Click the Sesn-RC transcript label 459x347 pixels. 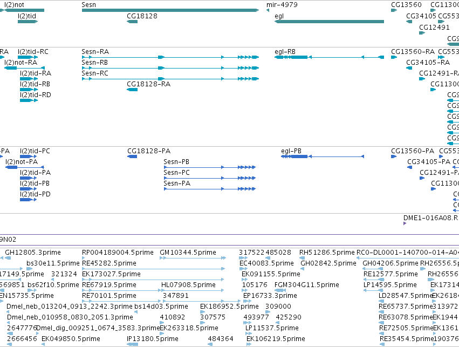pos(95,73)
